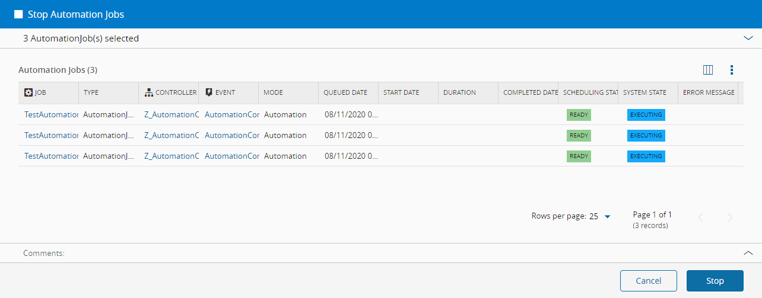Sort by SCHEDULING STATE column header
The image size is (762, 298).
point(590,92)
